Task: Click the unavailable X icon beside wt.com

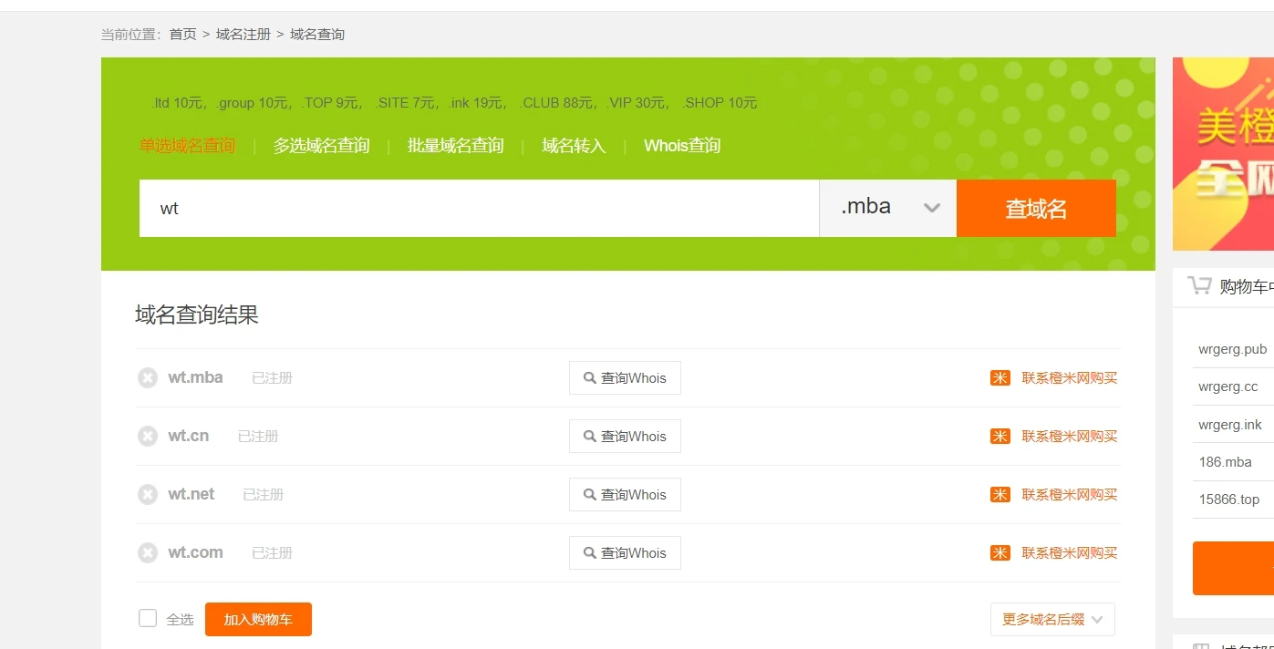Action: click(148, 552)
